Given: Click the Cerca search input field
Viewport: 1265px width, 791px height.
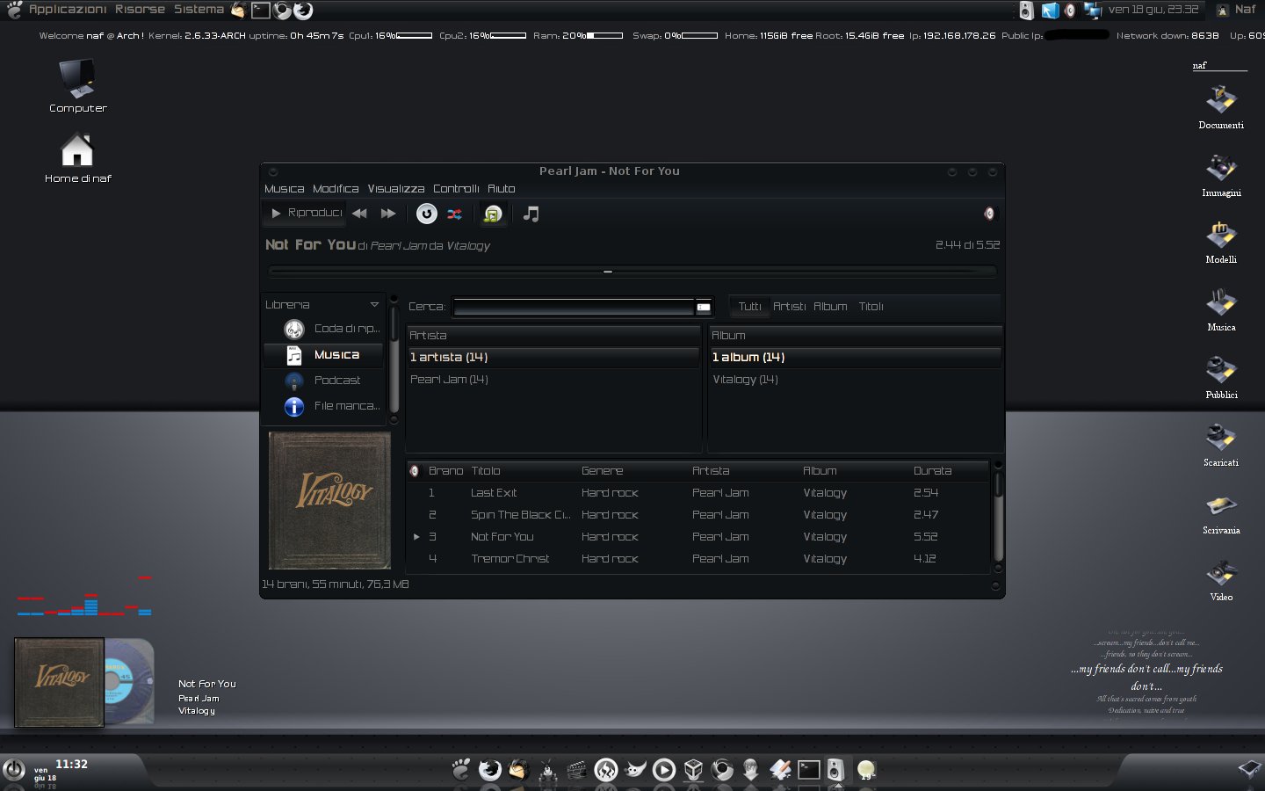Looking at the screenshot, I should (574, 307).
